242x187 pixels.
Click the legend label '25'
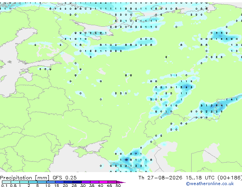(74, 185)
